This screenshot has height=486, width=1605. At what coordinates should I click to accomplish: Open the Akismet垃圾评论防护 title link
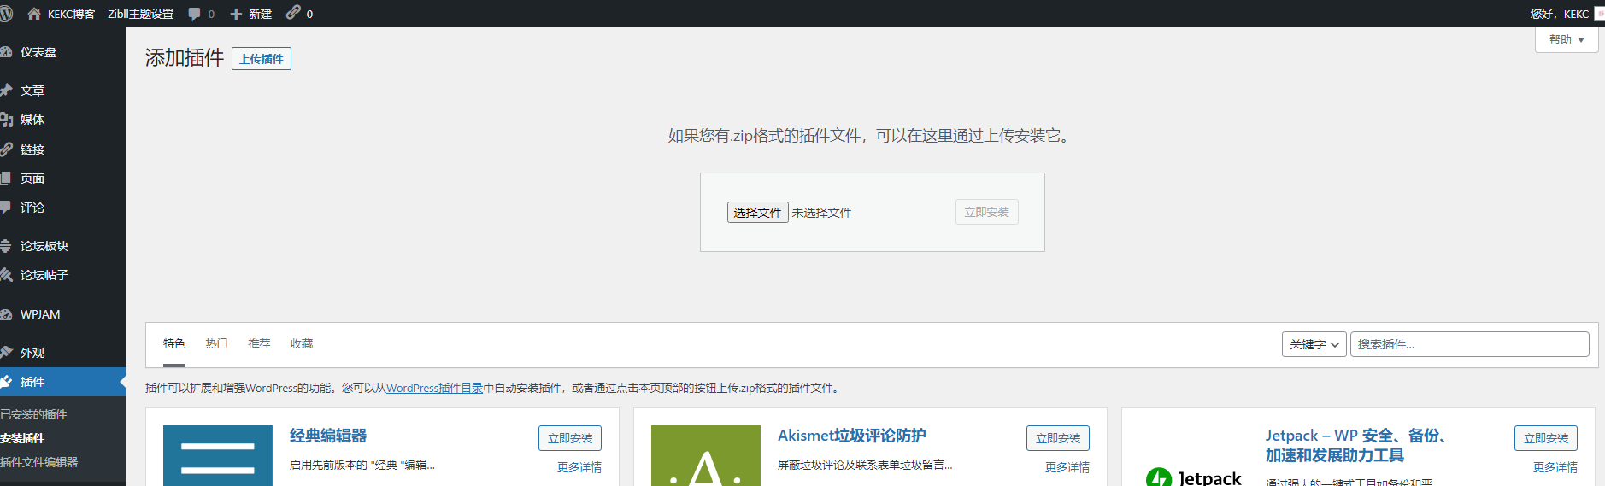pos(851,436)
